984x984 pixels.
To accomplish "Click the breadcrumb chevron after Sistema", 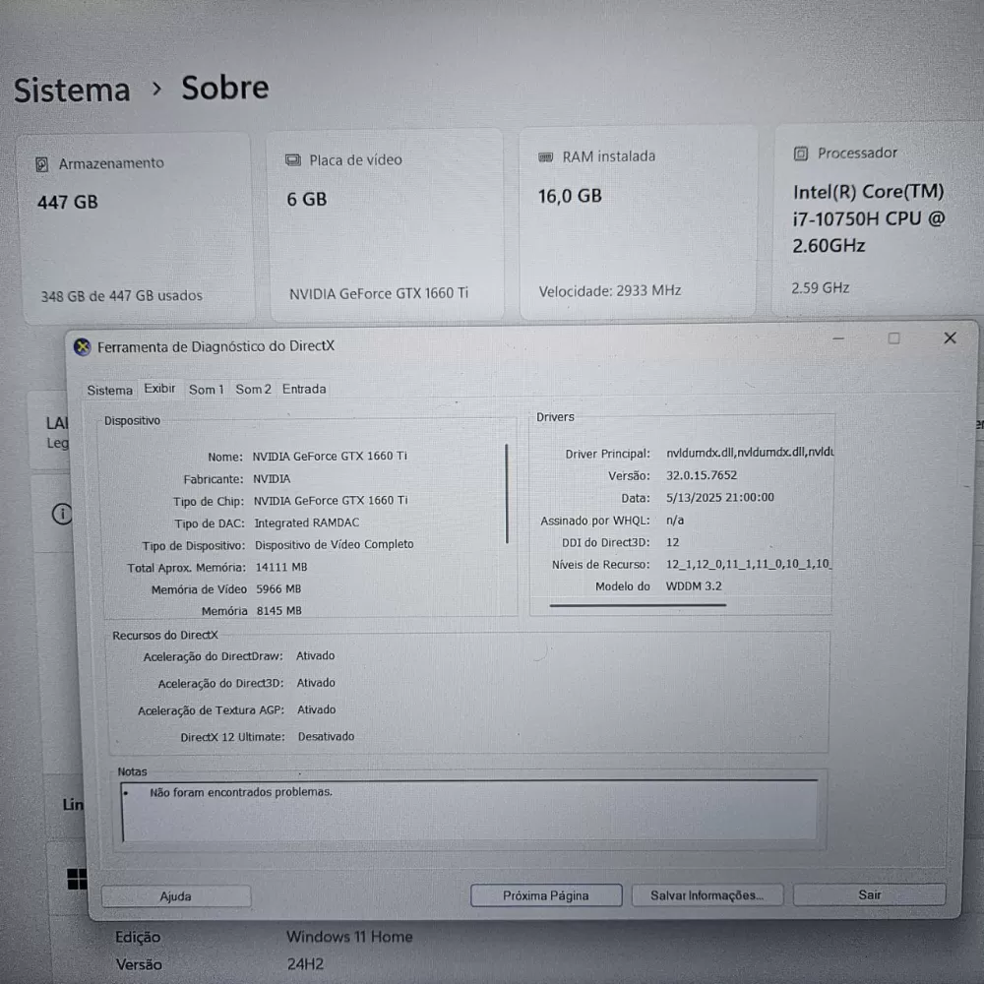I will coord(156,90).
